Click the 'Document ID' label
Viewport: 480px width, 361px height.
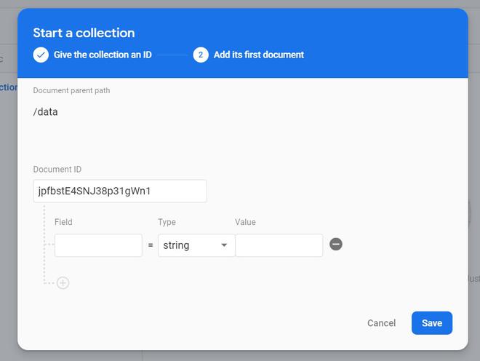click(x=57, y=170)
